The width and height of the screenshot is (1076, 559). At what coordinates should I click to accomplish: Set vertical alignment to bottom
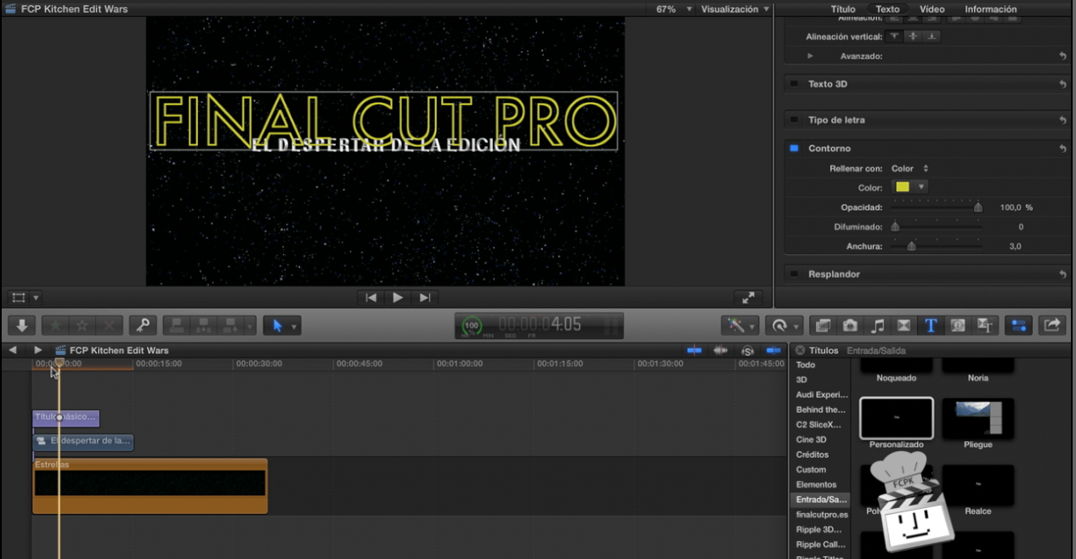click(x=932, y=37)
